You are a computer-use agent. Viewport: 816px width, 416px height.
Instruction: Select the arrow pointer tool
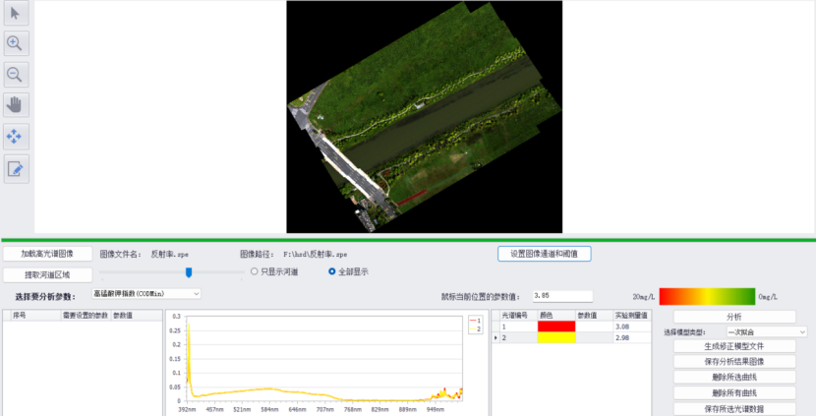[17, 13]
